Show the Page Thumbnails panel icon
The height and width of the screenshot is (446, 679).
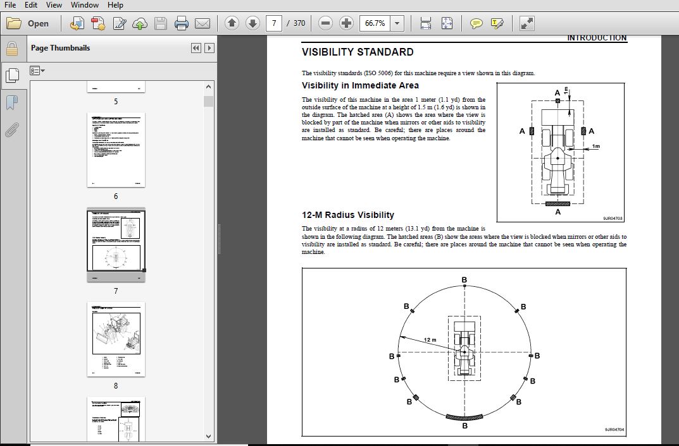(12, 76)
